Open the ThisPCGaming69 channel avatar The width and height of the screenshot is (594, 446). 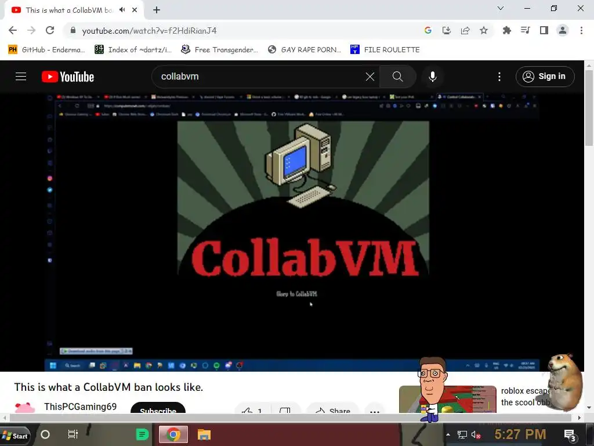25,408
